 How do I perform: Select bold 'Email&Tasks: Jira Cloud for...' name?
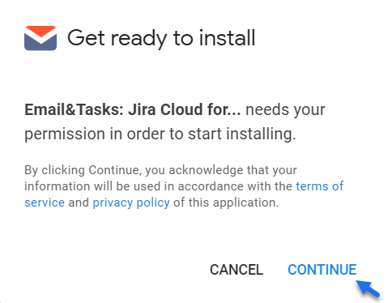[133, 109]
